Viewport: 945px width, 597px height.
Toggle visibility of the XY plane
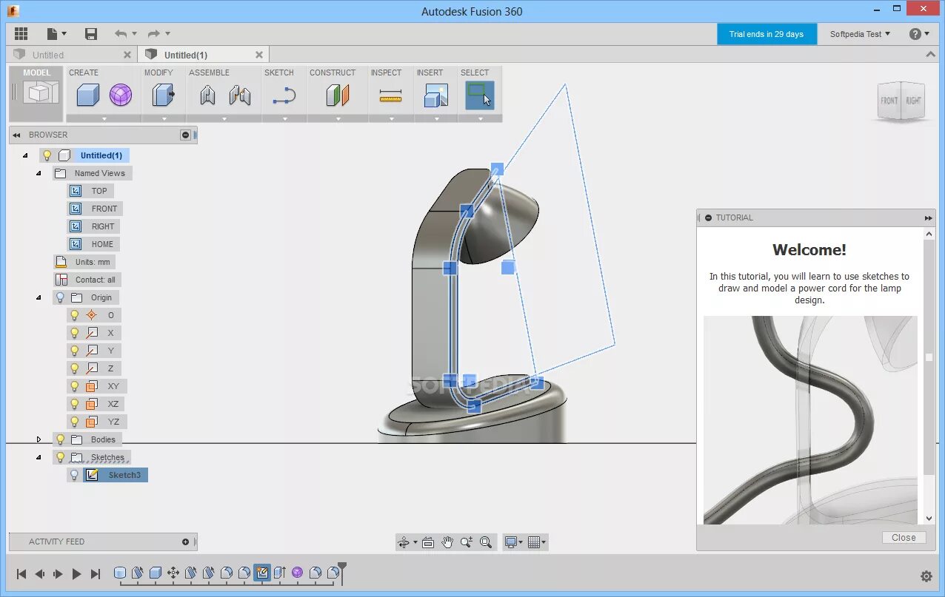point(74,386)
